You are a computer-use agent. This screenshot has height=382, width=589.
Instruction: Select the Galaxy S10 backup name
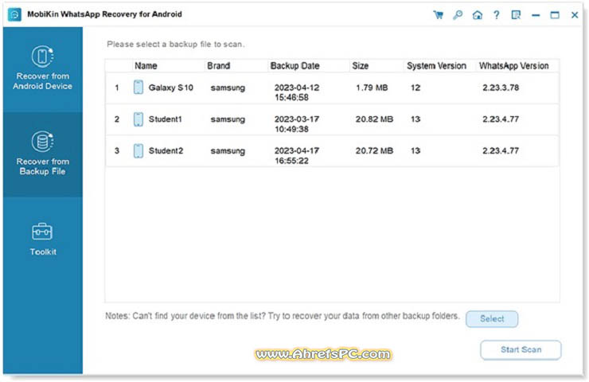(171, 88)
